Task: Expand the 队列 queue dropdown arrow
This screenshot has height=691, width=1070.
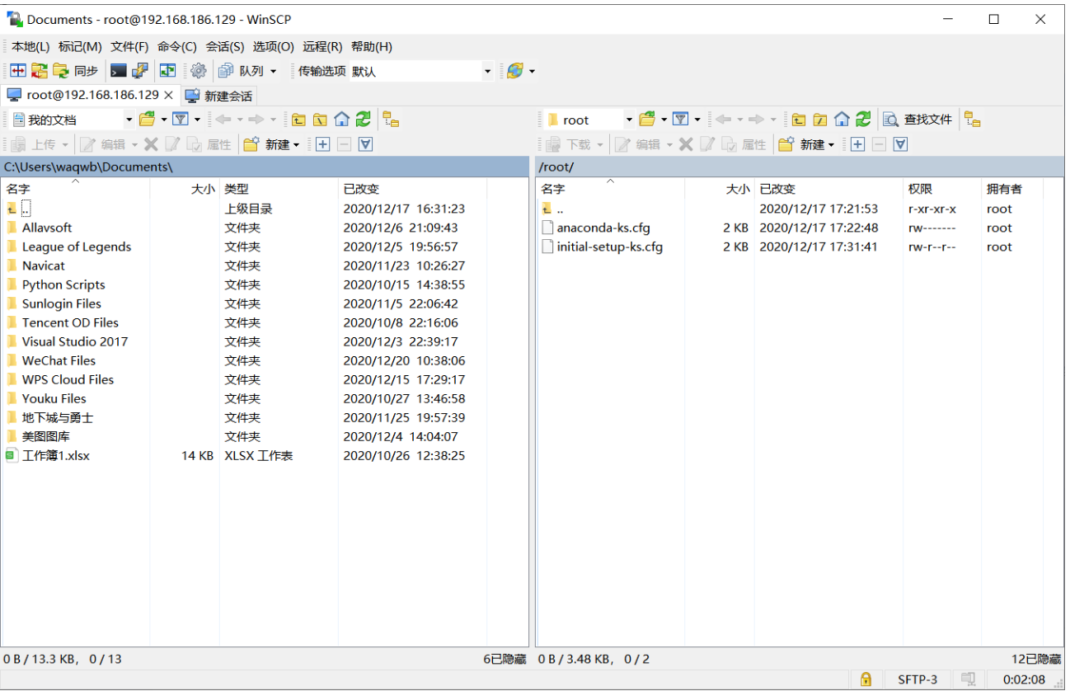Action: click(274, 72)
